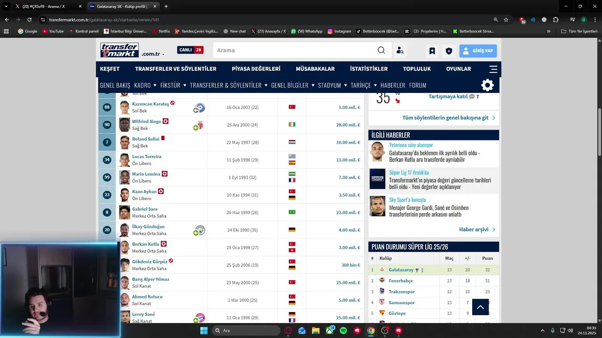The image size is (602, 338).
Task: Click the search magnifier icon in Arama box
Action: 381,50
